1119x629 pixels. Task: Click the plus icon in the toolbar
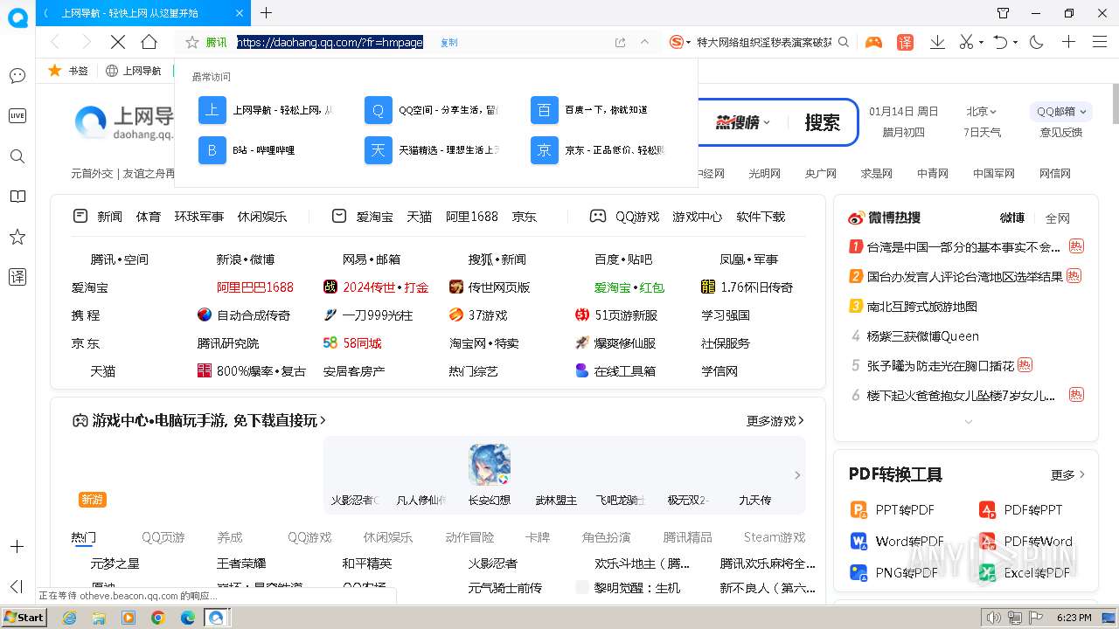point(1068,42)
